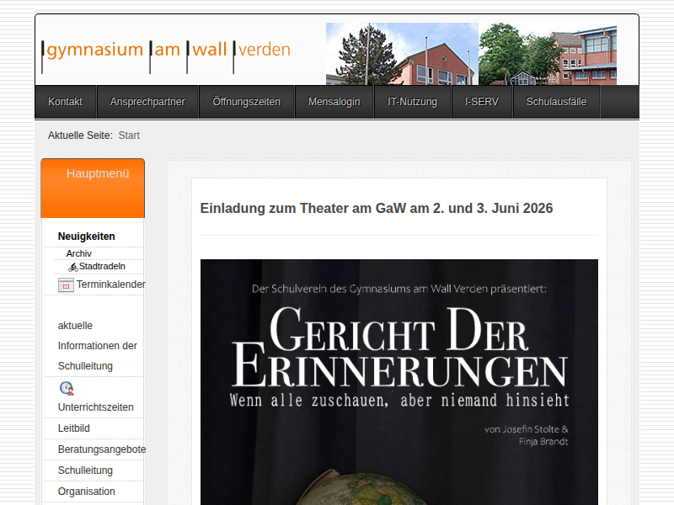Open the Schulleitung sidebar link

point(85,470)
